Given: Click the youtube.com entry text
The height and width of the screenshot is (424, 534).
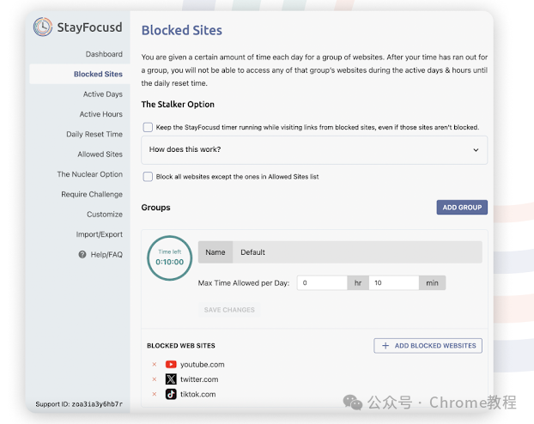Looking at the screenshot, I should (203, 365).
